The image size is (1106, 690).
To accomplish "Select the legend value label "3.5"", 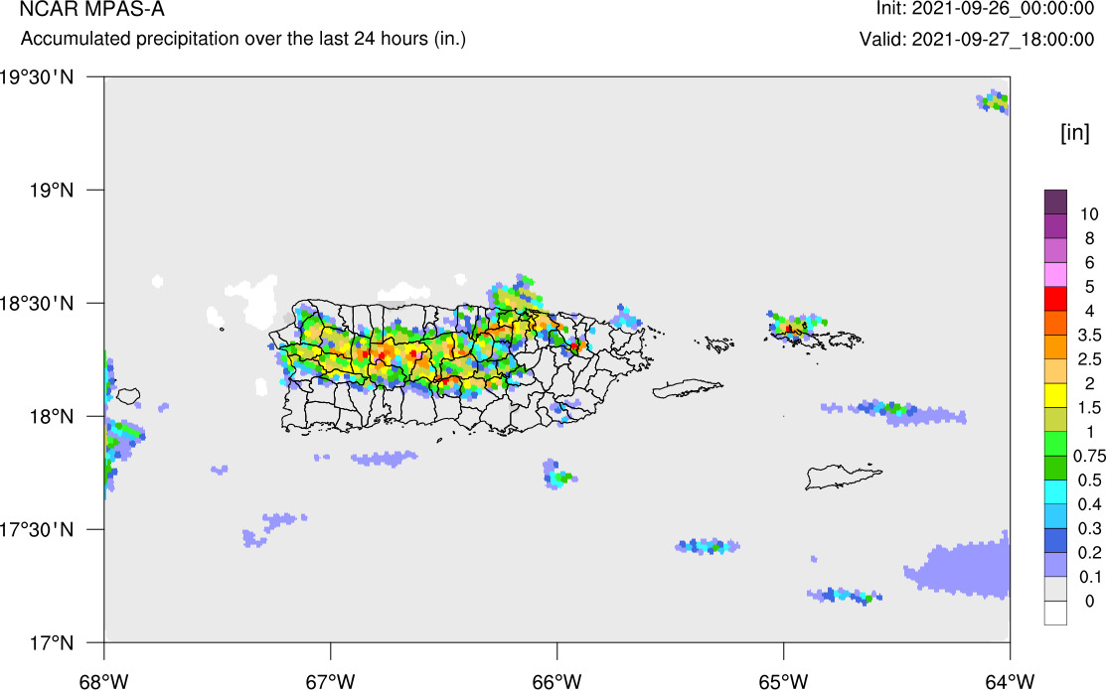I will [x=1089, y=336].
